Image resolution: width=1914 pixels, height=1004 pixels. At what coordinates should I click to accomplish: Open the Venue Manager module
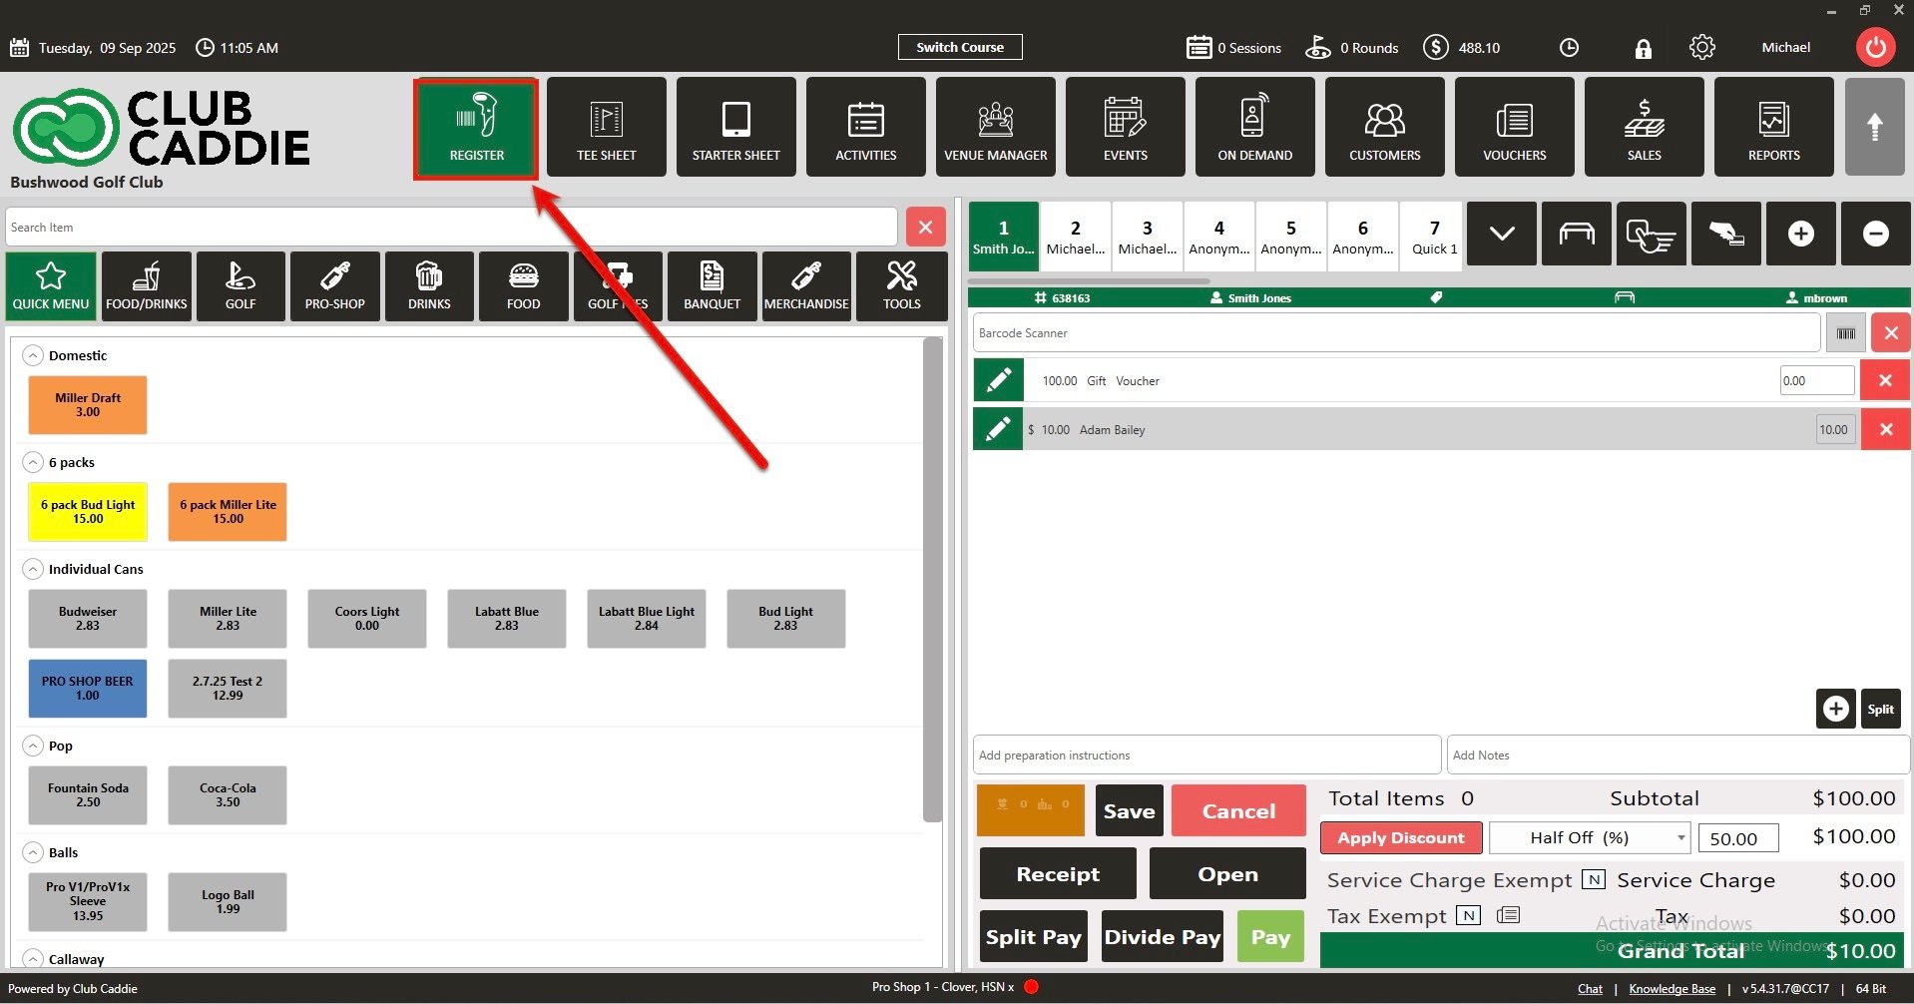tap(995, 127)
